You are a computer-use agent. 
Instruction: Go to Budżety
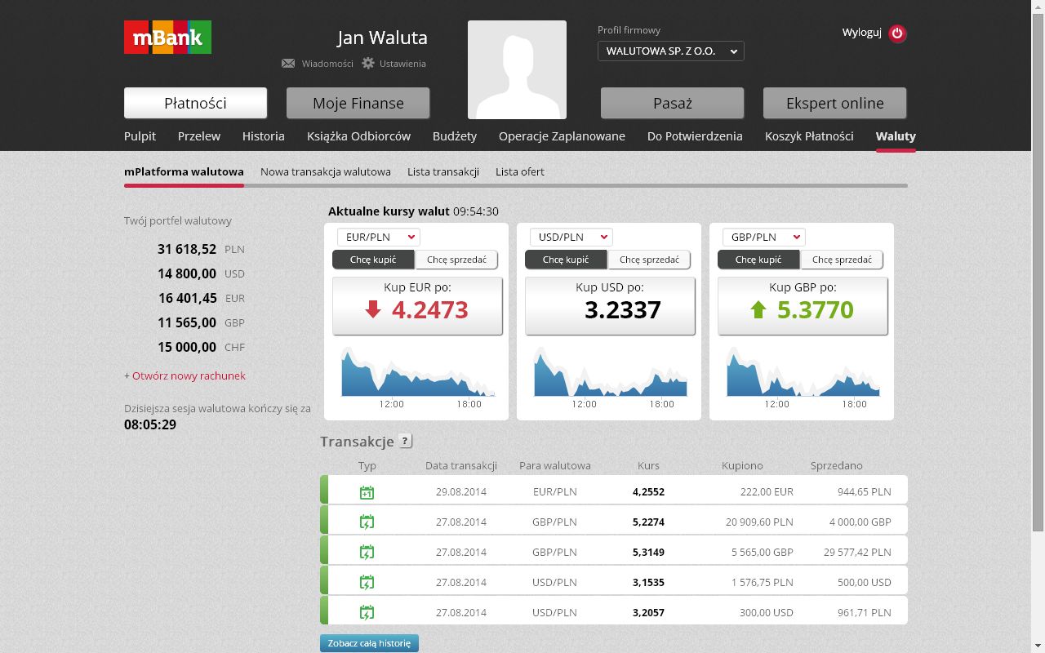click(455, 136)
